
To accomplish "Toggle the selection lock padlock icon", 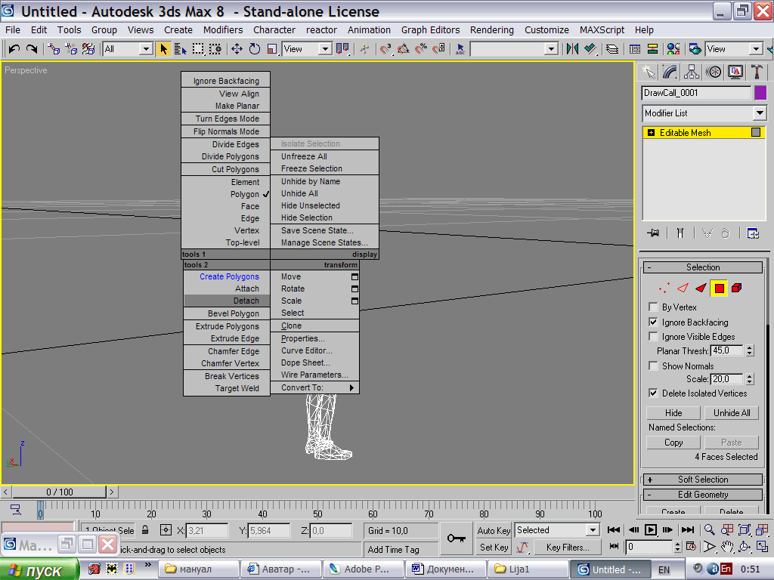I will [x=145, y=530].
